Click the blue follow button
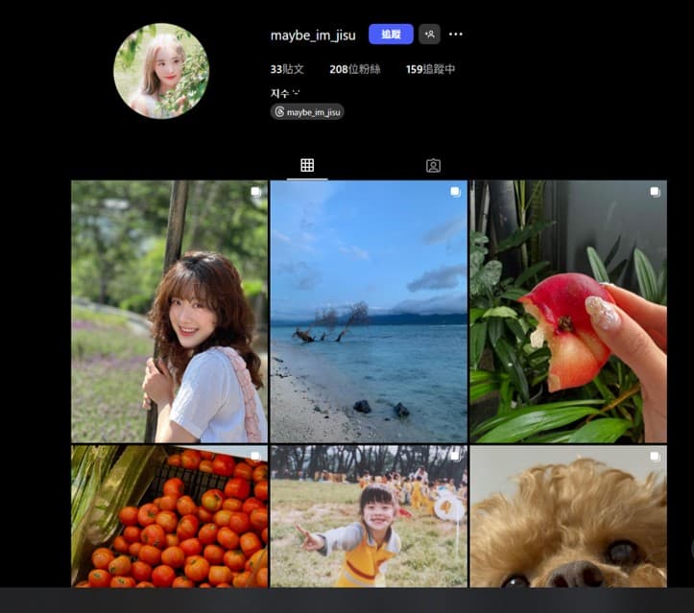Screen dimensions: 694x613 point(391,35)
